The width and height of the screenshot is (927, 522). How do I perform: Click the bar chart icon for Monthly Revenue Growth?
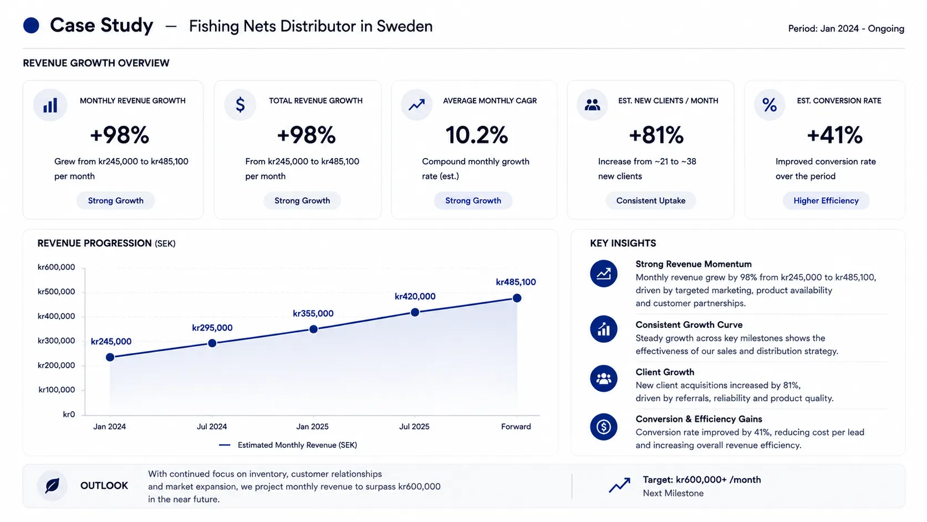(50, 105)
